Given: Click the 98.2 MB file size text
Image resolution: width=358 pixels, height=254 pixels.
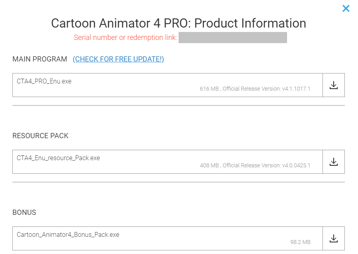Looking at the screenshot, I should point(300,242).
